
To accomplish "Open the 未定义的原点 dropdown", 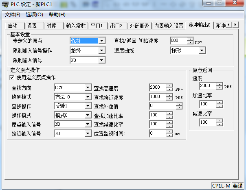I will (x=103, y=41).
